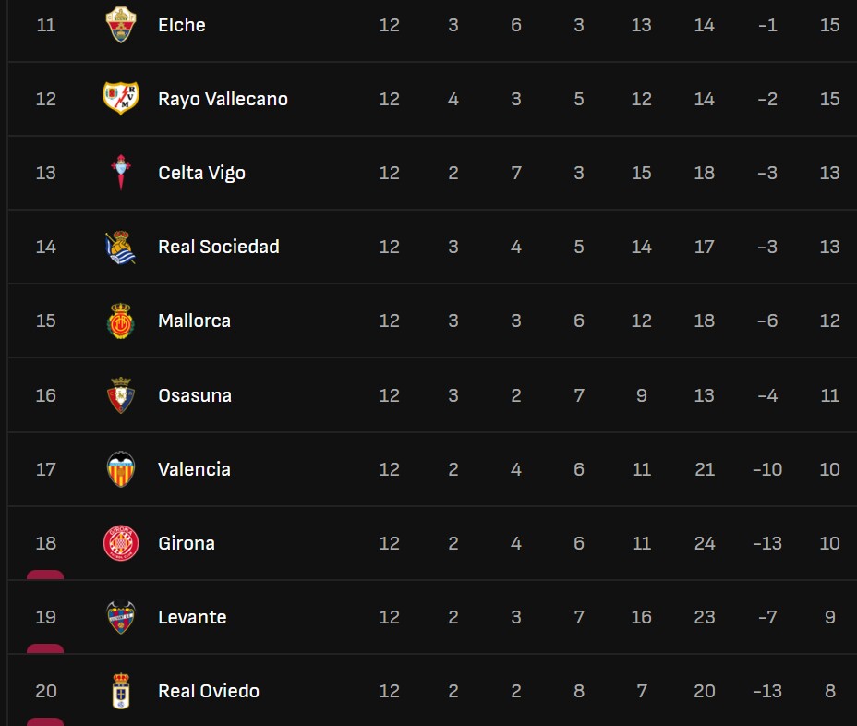Click the Valencia club crest
Viewport: 857px width, 726px height.
click(x=121, y=469)
